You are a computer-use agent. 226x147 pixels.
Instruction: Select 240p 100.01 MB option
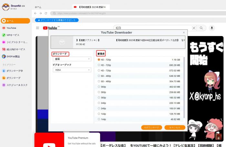coord(139,108)
